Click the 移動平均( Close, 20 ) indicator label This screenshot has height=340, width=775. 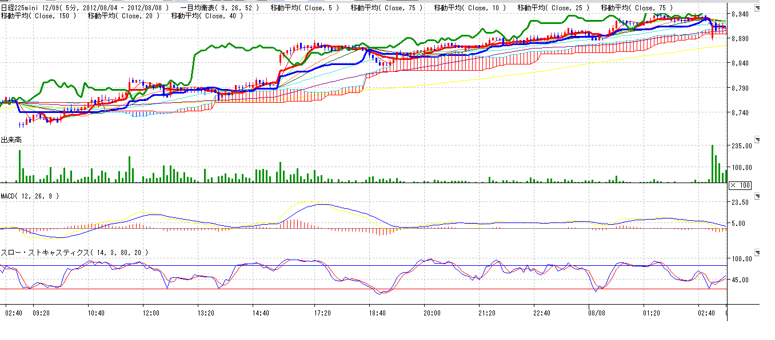124,16
